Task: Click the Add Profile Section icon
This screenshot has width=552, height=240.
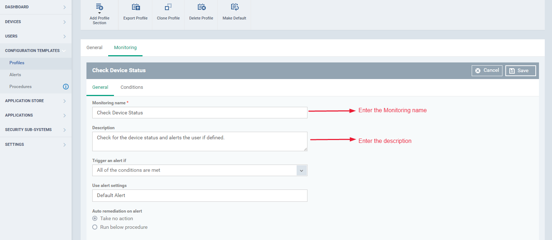Action: point(99,7)
